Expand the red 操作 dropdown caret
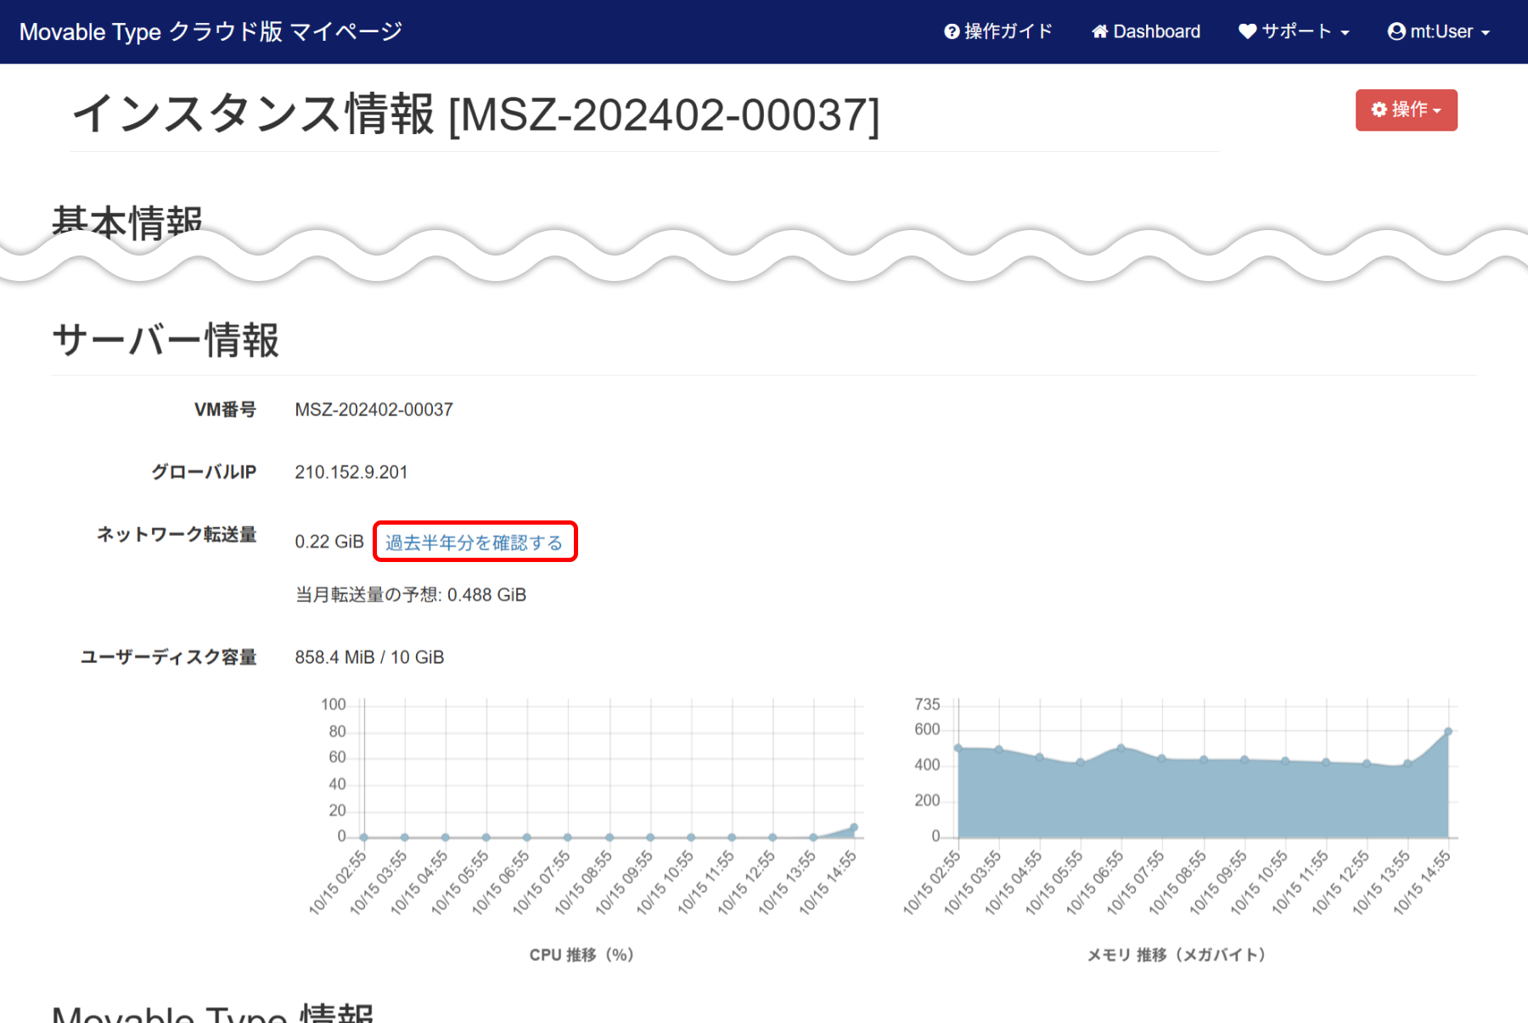The height and width of the screenshot is (1023, 1528). 1437,111
